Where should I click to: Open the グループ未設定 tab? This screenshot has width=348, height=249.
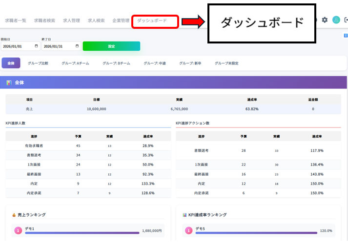pos(226,63)
